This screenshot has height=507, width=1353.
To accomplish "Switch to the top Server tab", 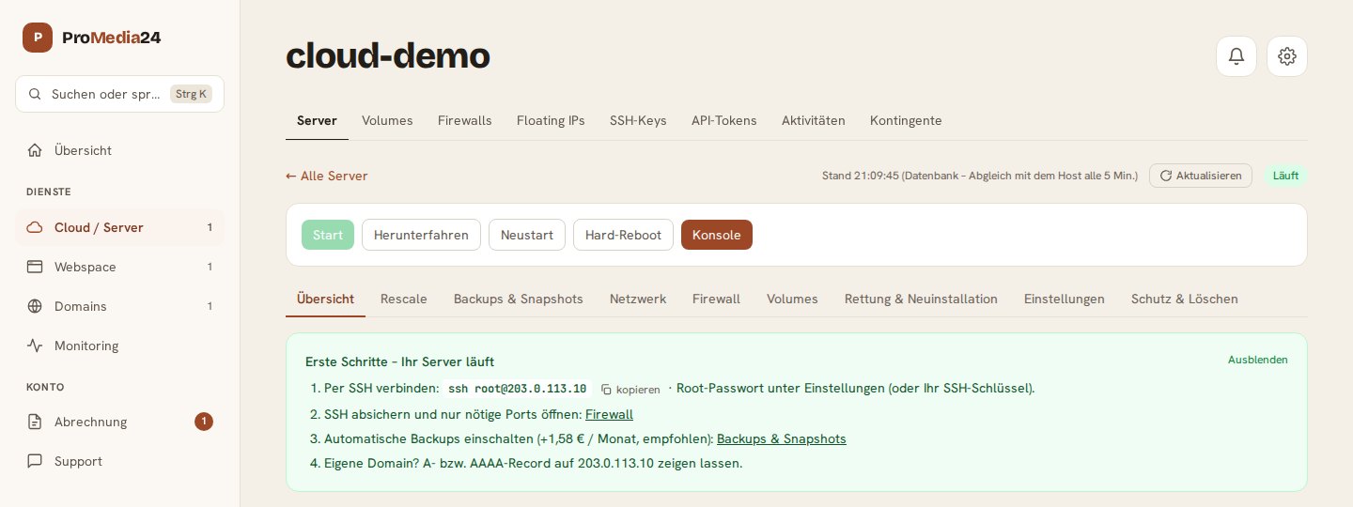I will (317, 120).
